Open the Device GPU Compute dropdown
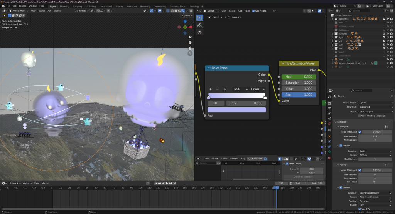 coord(376,111)
